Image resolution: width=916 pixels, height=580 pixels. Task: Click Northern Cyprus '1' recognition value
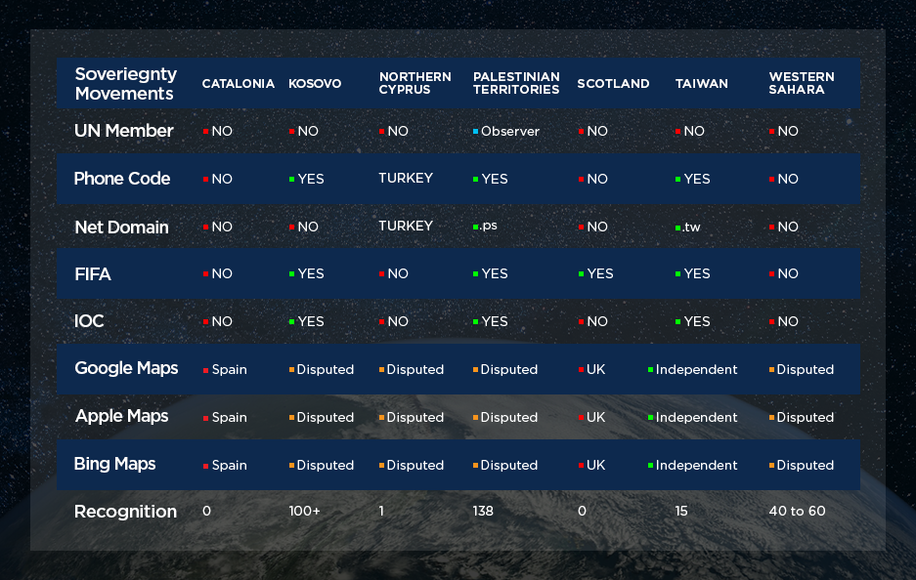[x=381, y=511]
